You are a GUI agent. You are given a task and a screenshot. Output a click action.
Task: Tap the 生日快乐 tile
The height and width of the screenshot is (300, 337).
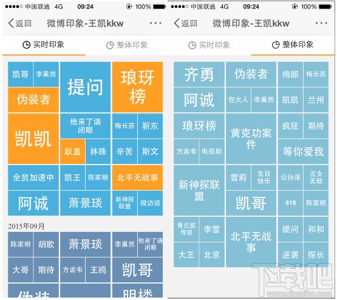[264, 177]
